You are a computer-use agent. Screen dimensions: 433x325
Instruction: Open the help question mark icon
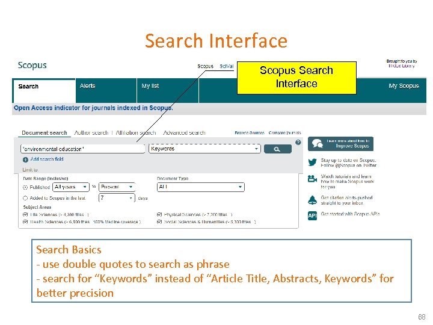coord(298,142)
